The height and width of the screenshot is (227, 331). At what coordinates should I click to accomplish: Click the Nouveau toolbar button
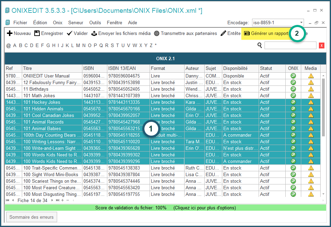(x=19, y=33)
